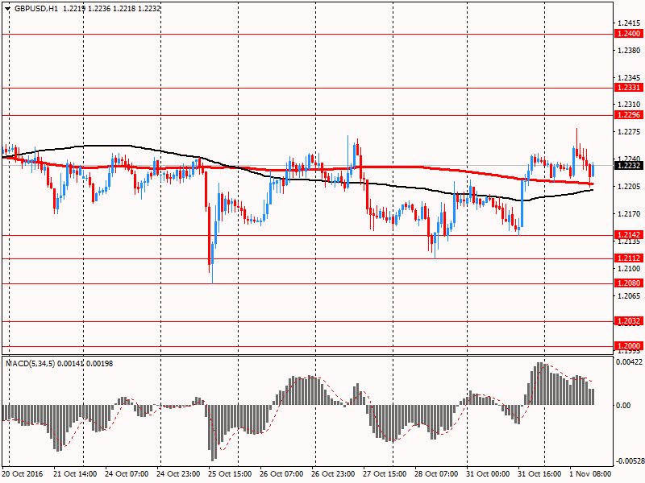Click the 1.2065 price scale value
Screen dimensions: 645x483
click(629, 296)
